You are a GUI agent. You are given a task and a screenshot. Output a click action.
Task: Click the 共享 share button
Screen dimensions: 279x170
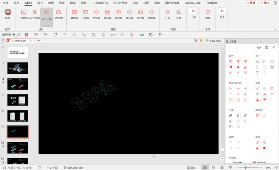(251, 3)
